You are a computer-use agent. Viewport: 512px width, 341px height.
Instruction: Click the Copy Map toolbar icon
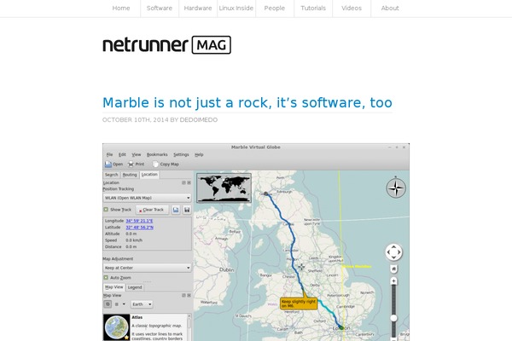(155, 165)
